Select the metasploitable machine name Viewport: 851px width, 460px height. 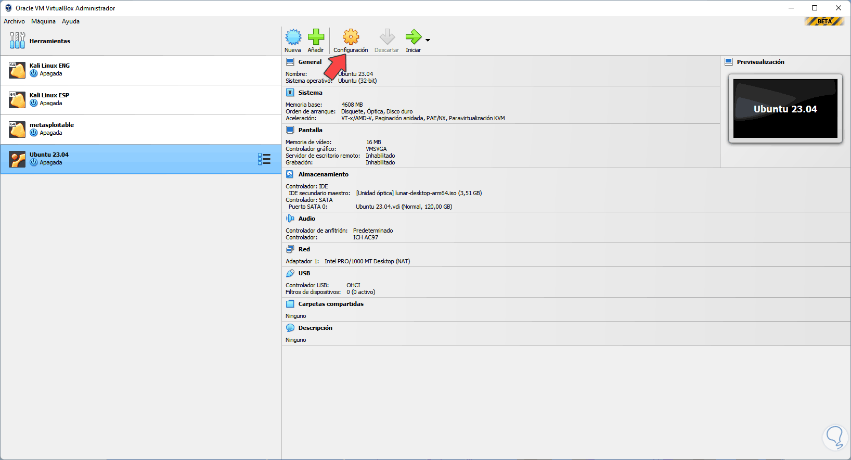[x=51, y=125]
